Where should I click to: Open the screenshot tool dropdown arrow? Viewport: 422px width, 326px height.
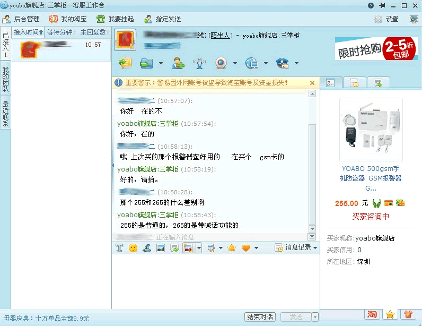[x=199, y=248]
